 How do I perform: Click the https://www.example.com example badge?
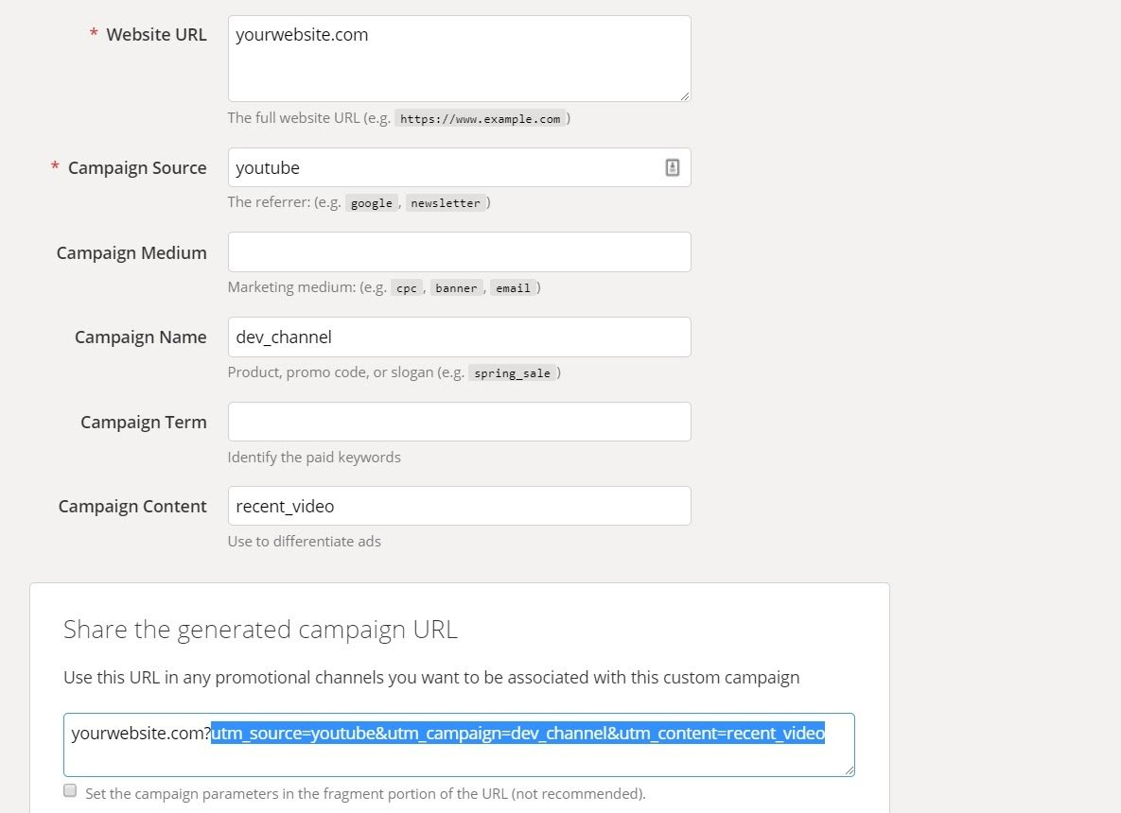[482, 118]
